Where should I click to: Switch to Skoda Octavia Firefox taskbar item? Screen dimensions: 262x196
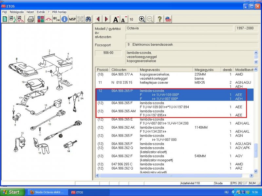coord(48,192)
